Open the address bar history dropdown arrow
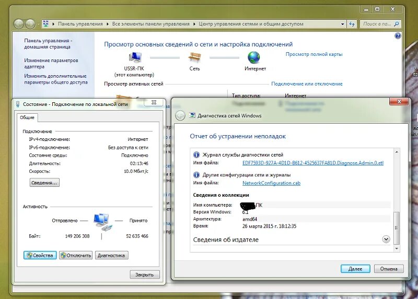The width and height of the screenshot is (418, 299). pyautogui.click(x=343, y=24)
